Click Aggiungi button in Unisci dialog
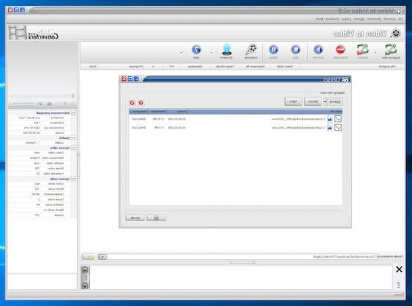 pos(335,102)
